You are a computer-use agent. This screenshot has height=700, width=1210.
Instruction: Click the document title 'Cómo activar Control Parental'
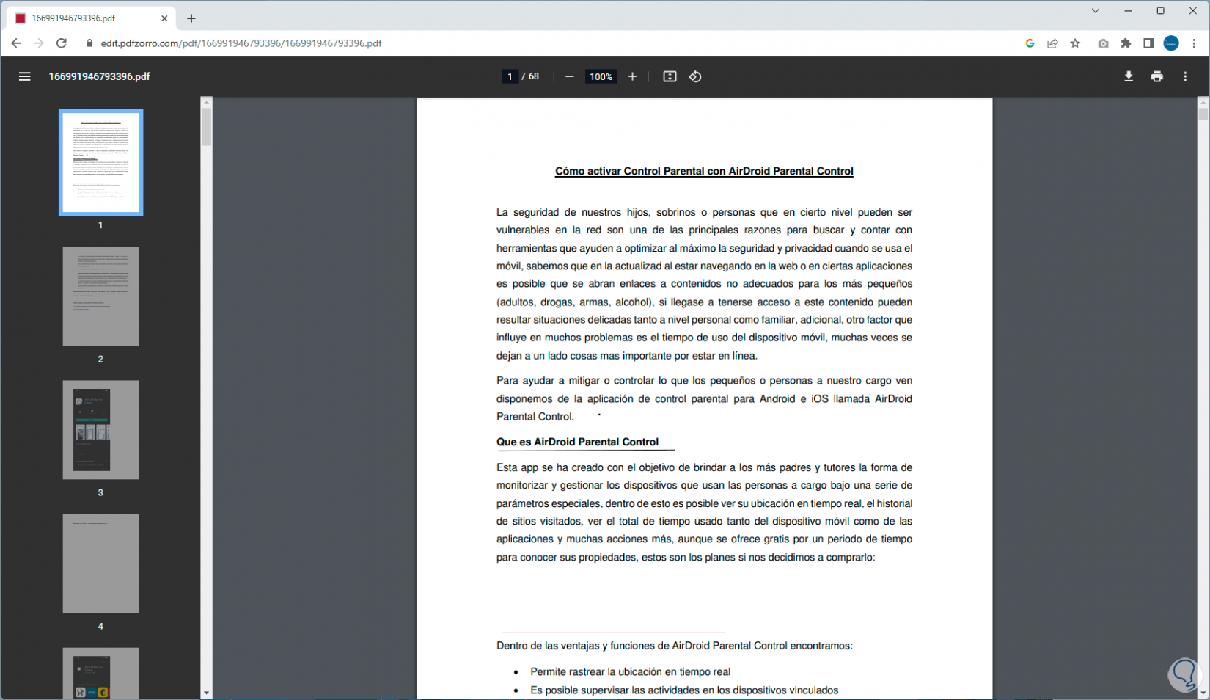click(704, 171)
